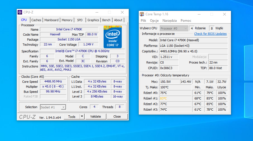The image size is (253, 141).
Task: Open the Tools dropdown arrow in CPU-Z
Action: click(x=82, y=116)
